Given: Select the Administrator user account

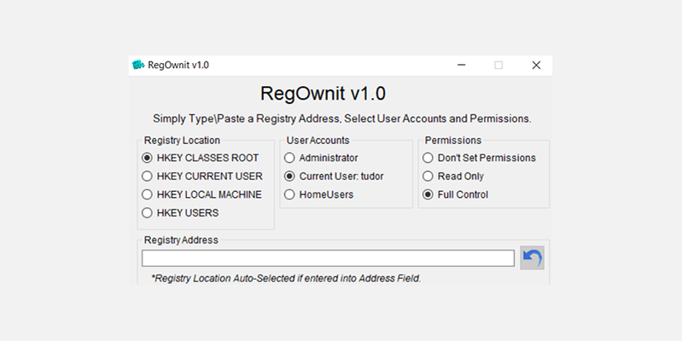Looking at the screenshot, I should [x=289, y=158].
